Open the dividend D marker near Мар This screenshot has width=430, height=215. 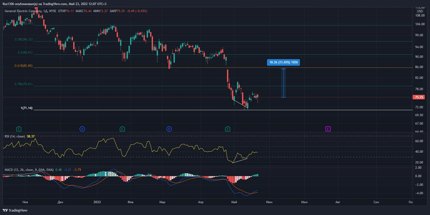(x=169, y=129)
